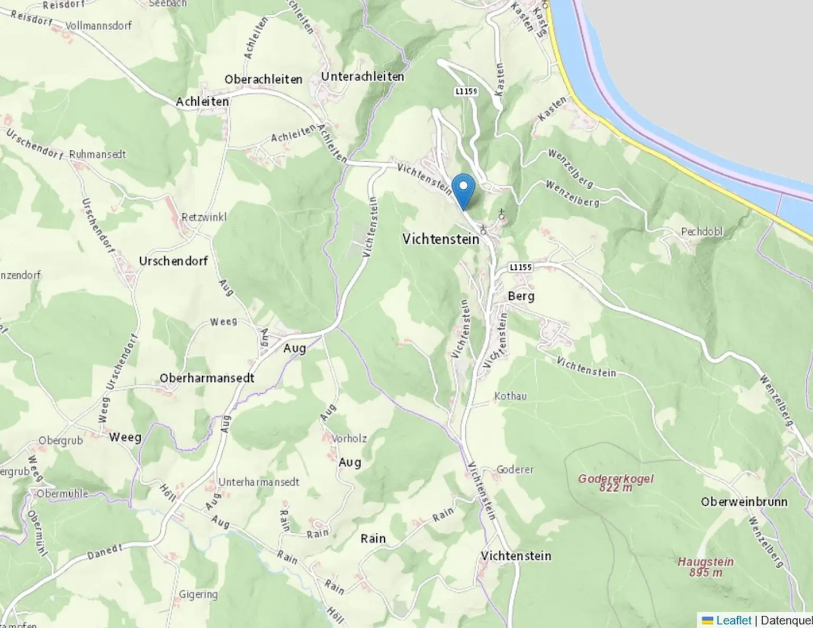Click the Haugstein 895 m peak label
The width and height of the screenshot is (813, 628).
[x=706, y=567]
